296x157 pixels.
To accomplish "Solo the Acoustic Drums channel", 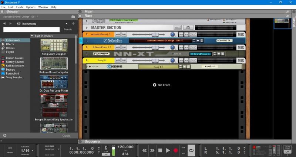I will 124,34.
